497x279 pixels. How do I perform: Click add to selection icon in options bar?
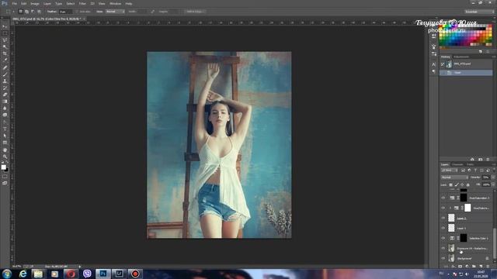26,12
